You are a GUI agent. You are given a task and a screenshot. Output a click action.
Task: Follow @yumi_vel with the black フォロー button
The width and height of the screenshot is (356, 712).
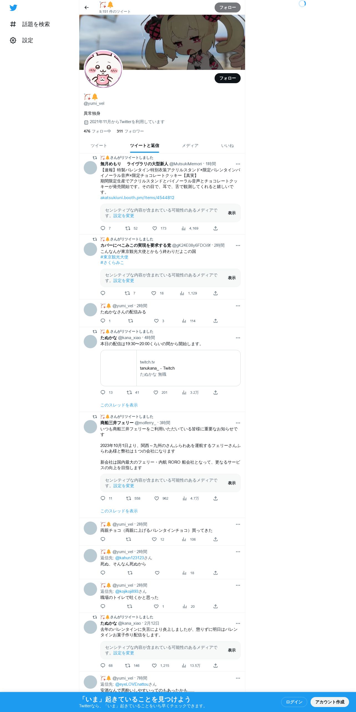coord(228,78)
